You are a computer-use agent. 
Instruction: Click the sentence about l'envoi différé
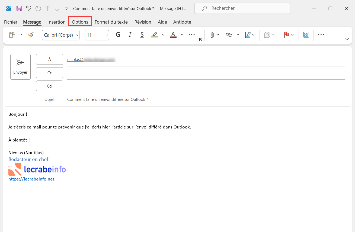(x=100, y=127)
